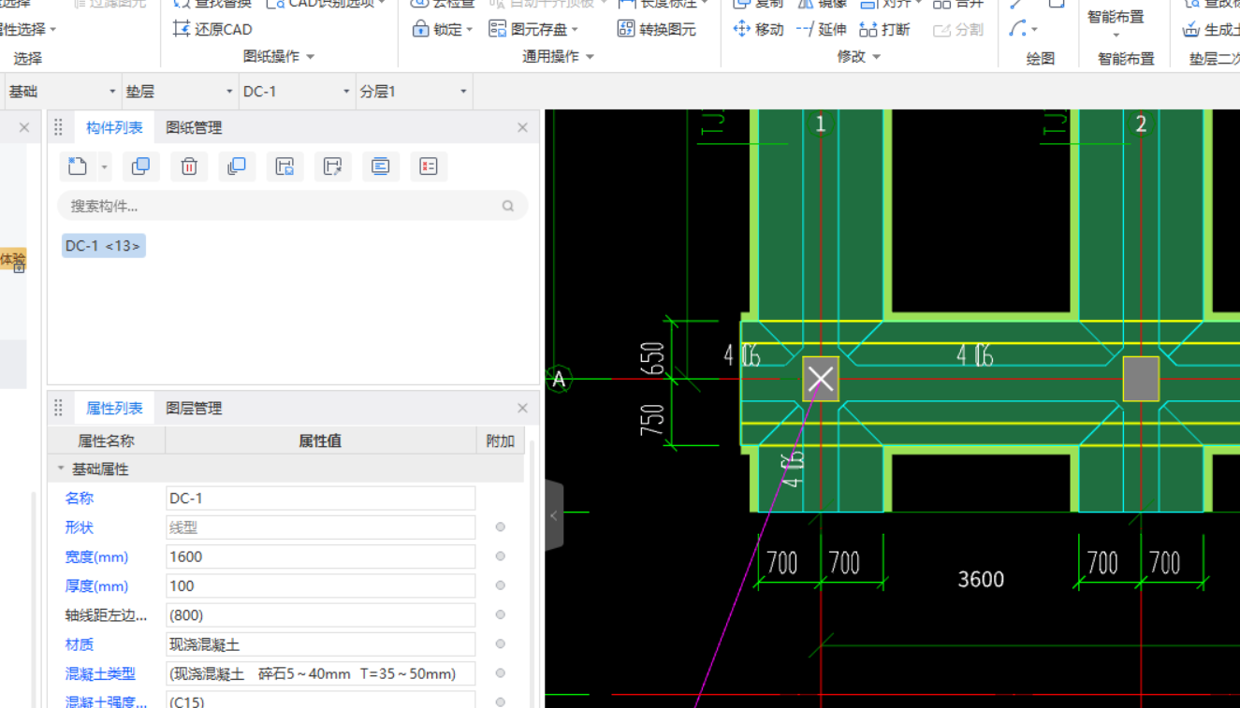This screenshot has height=708, width=1240.
Task: Toggle the attach circle for 形状 row
Action: [x=501, y=527]
